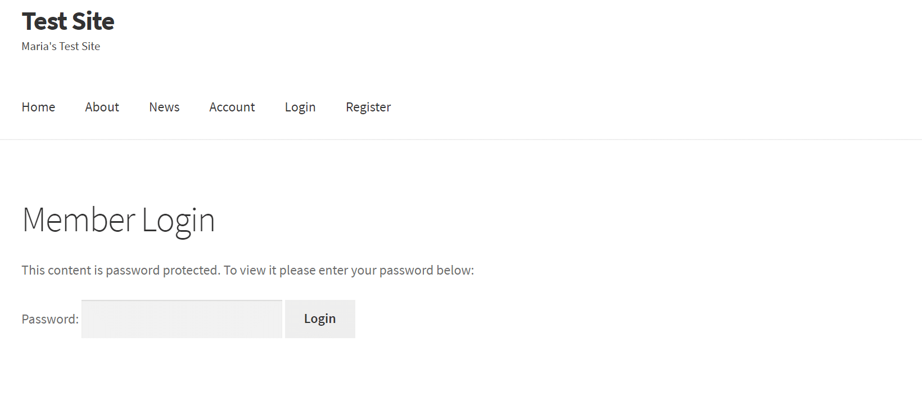Select the About navigation link
This screenshot has height=413, width=922.
(102, 107)
